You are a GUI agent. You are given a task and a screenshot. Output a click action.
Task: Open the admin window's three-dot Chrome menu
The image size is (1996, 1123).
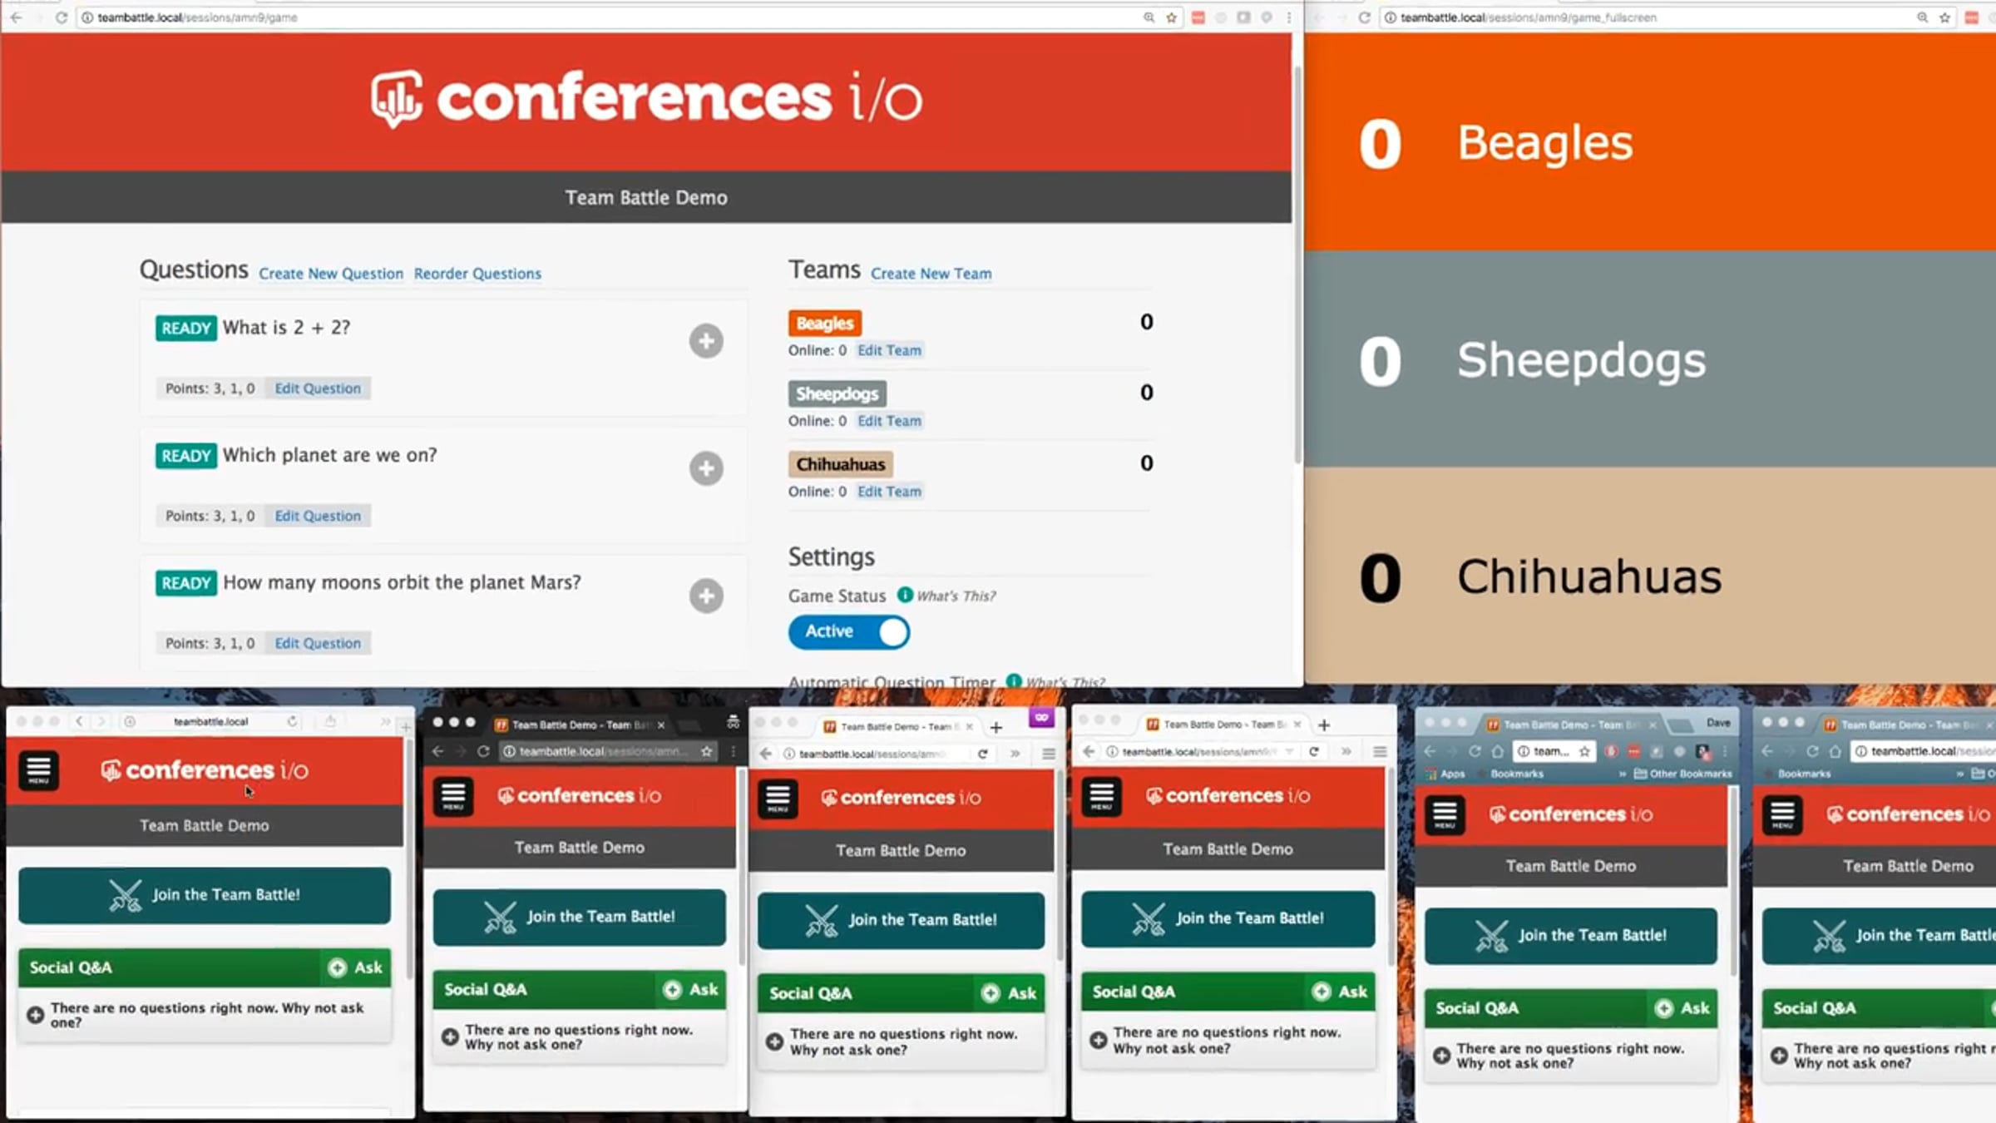point(1289,17)
